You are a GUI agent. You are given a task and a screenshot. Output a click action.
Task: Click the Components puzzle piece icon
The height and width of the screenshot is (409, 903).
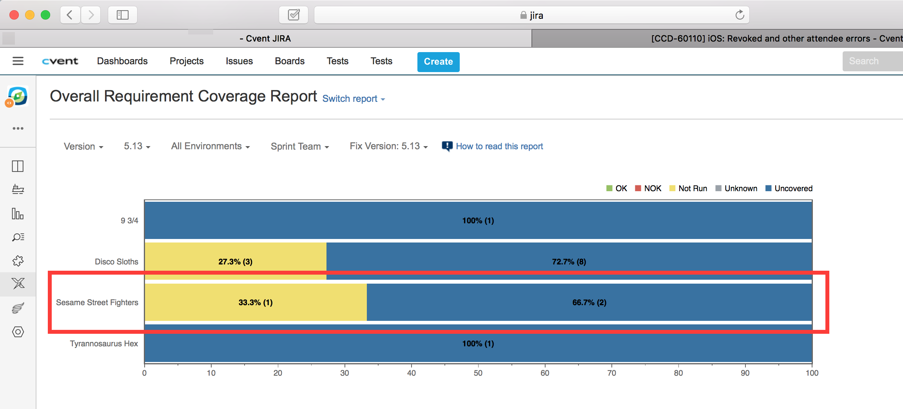pos(18,261)
